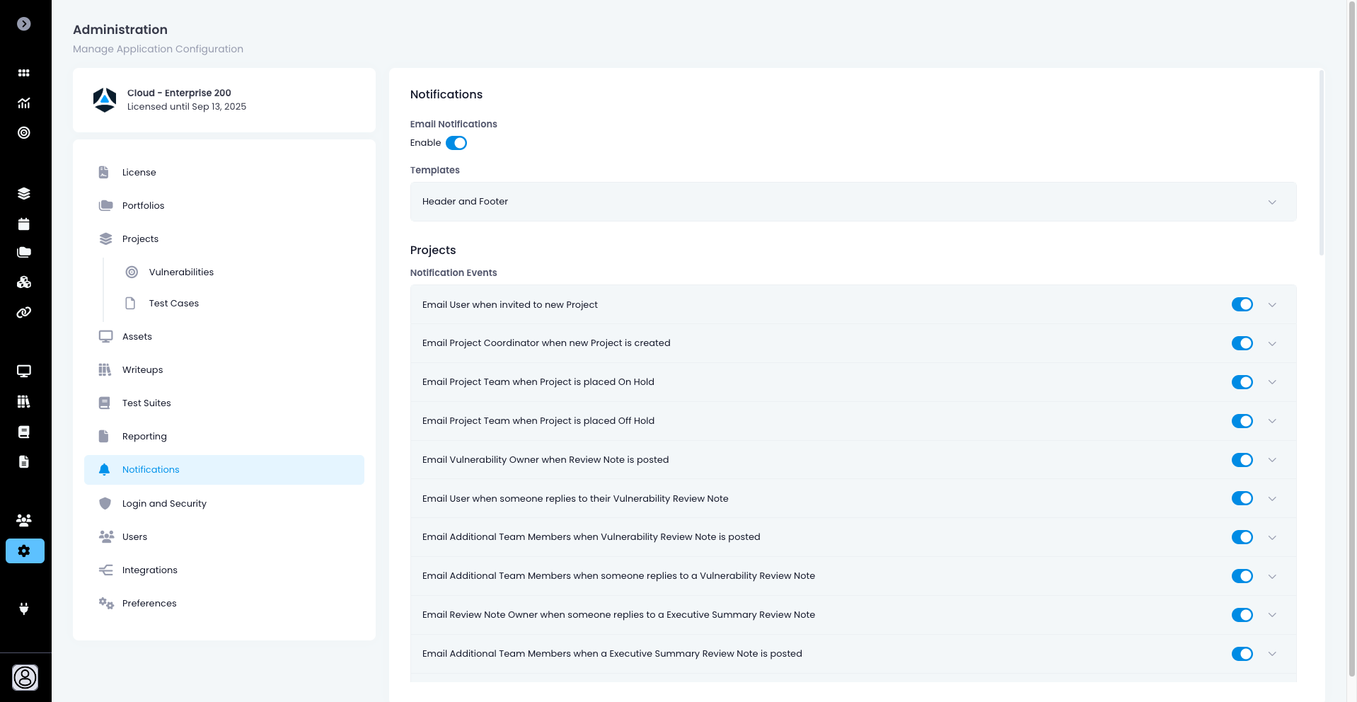Screen dimensions: 1357x702
Task: Expand the sidebar with the arrow icon
Action: click(x=24, y=24)
